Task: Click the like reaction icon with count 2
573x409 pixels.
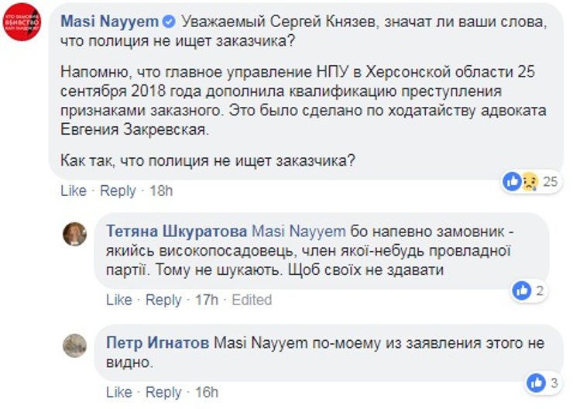Action: coord(523,291)
